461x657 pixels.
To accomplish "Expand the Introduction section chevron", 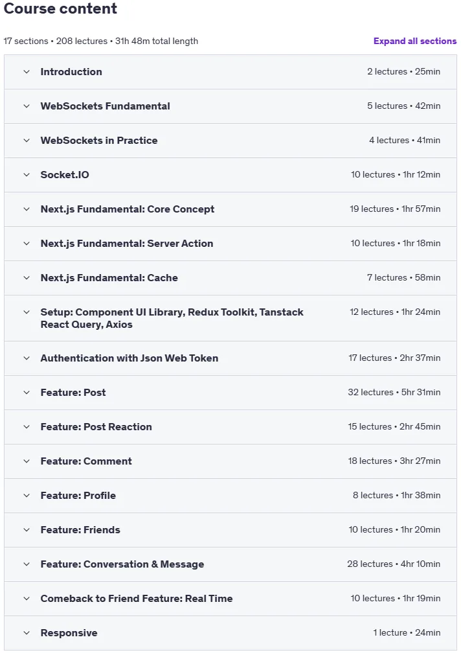I will pos(27,72).
